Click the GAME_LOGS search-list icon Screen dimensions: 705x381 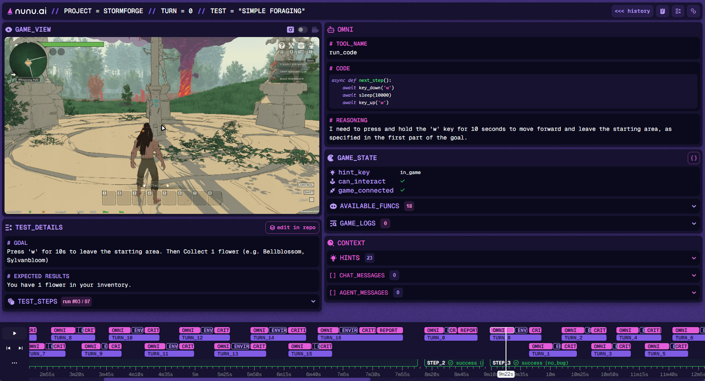point(333,223)
